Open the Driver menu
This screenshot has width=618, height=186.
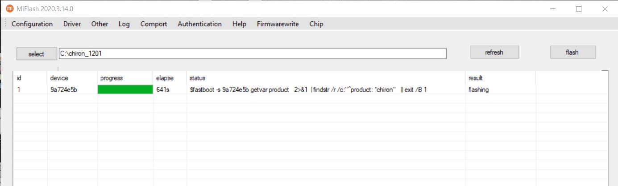(72, 24)
